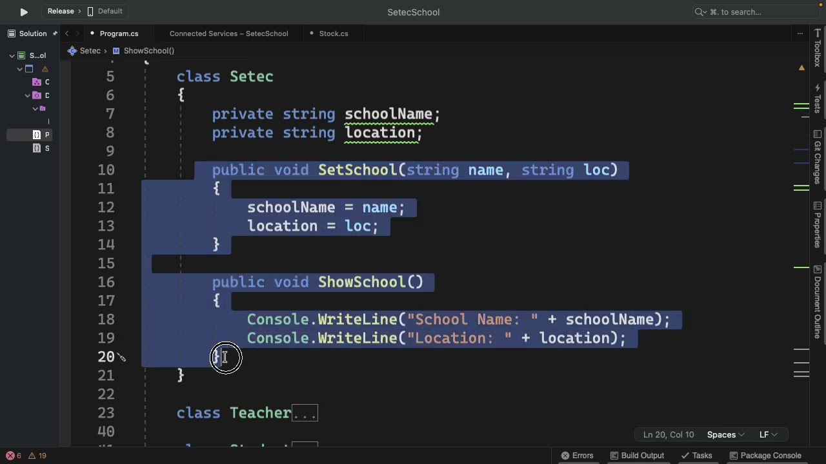Screen dimensions: 826x464
Task: Click the red error count in status bar
Action: click(14, 456)
